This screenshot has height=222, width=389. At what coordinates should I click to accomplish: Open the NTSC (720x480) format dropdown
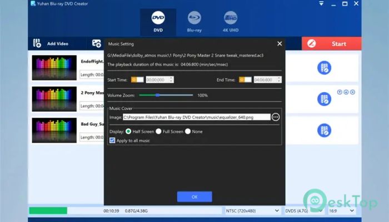click(252, 211)
